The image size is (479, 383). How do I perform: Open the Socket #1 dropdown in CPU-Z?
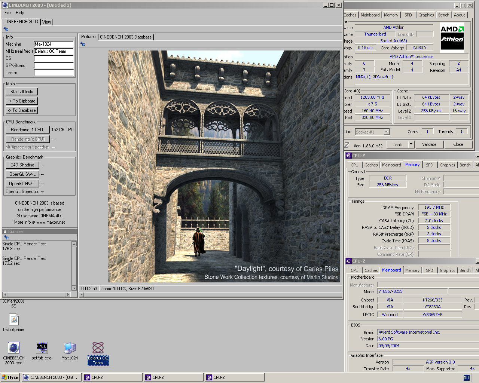[x=387, y=132]
